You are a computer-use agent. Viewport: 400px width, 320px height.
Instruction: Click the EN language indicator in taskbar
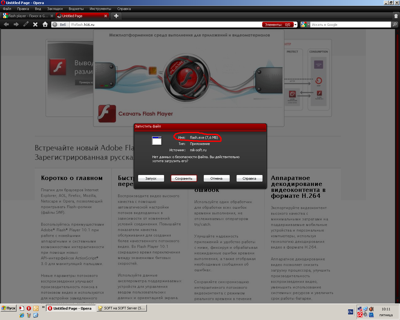coord(350,312)
